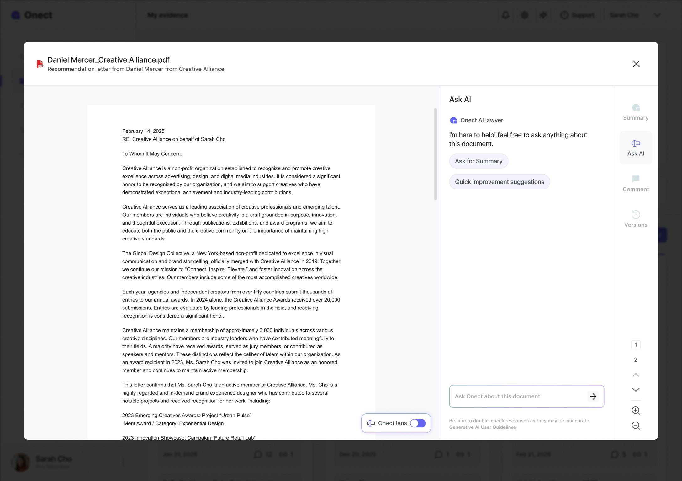
Task: Zoom out of the document
Action: click(x=636, y=426)
